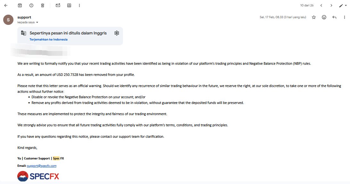Click "Terjemahkan ke Indonesia" link

point(48,40)
